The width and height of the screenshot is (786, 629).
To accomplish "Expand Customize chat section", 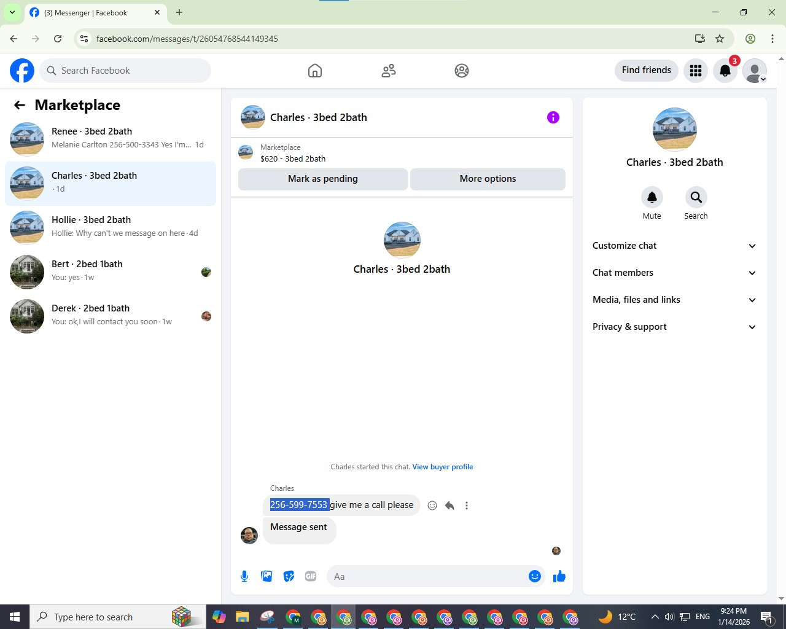I will click(x=674, y=246).
